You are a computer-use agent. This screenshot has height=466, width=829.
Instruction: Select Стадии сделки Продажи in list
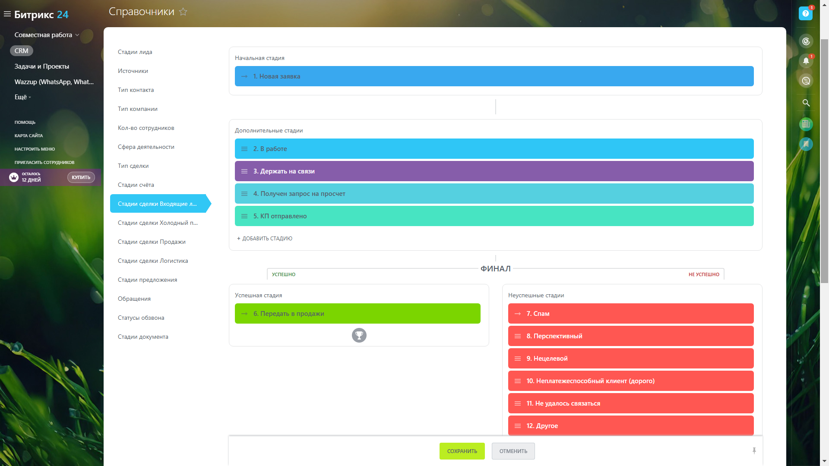152,242
